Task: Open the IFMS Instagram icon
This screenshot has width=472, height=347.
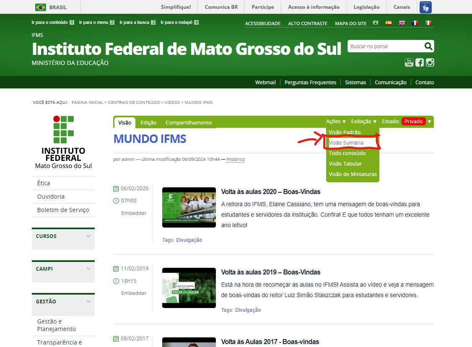Action: 430,62
